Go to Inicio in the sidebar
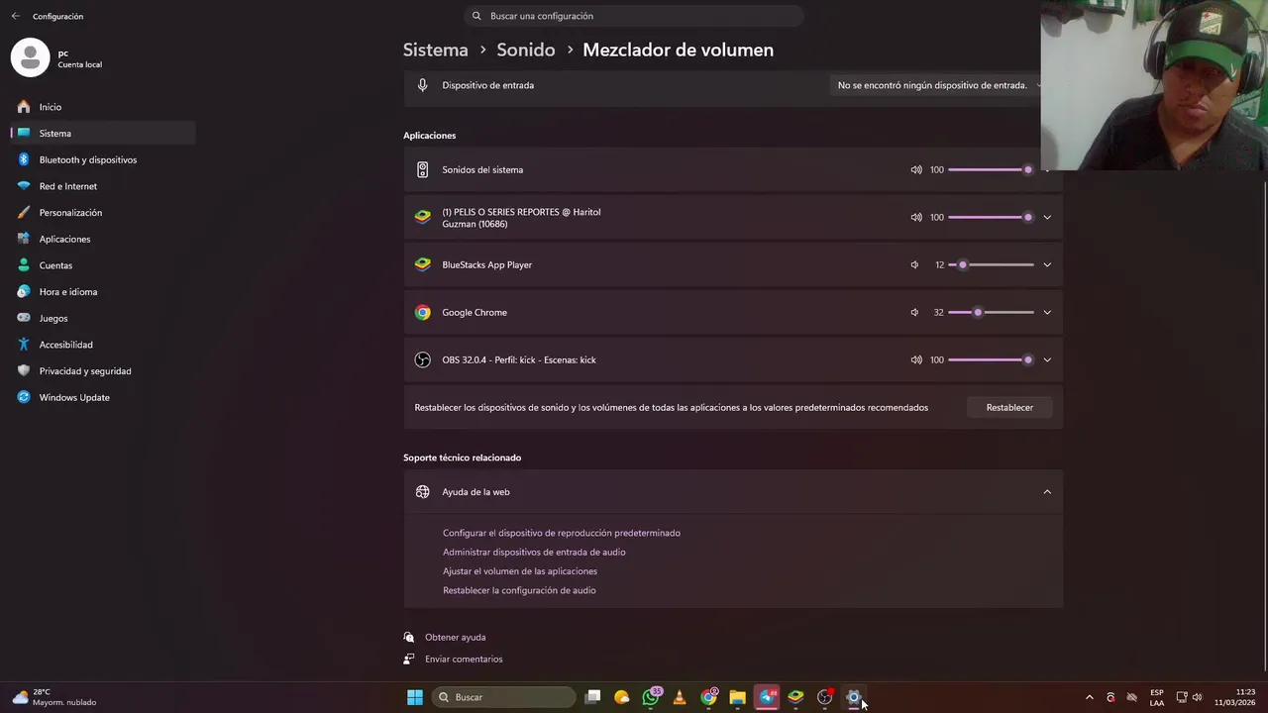Image resolution: width=1268 pixels, height=713 pixels. [103, 107]
